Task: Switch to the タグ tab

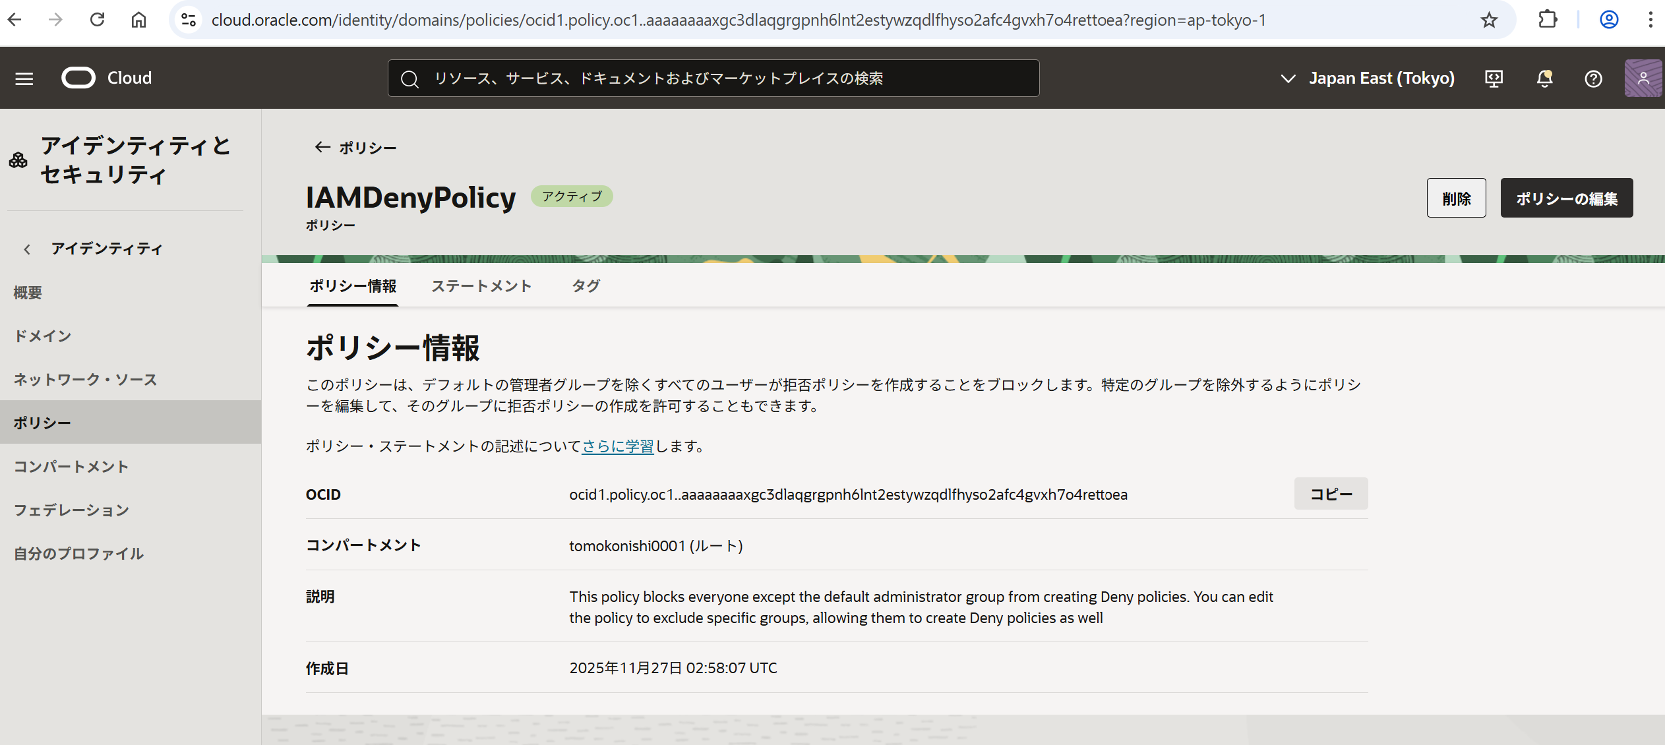Action: coord(586,286)
